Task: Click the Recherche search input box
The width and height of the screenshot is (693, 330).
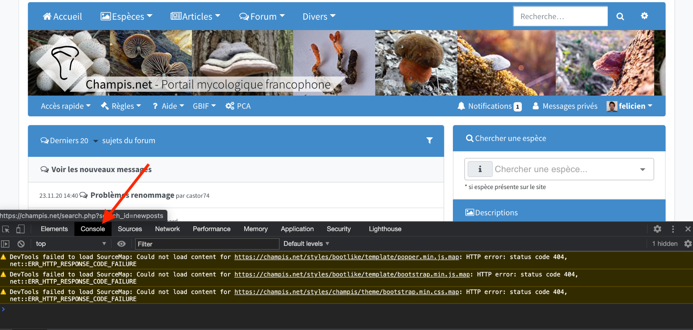Action: (x=560, y=17)
